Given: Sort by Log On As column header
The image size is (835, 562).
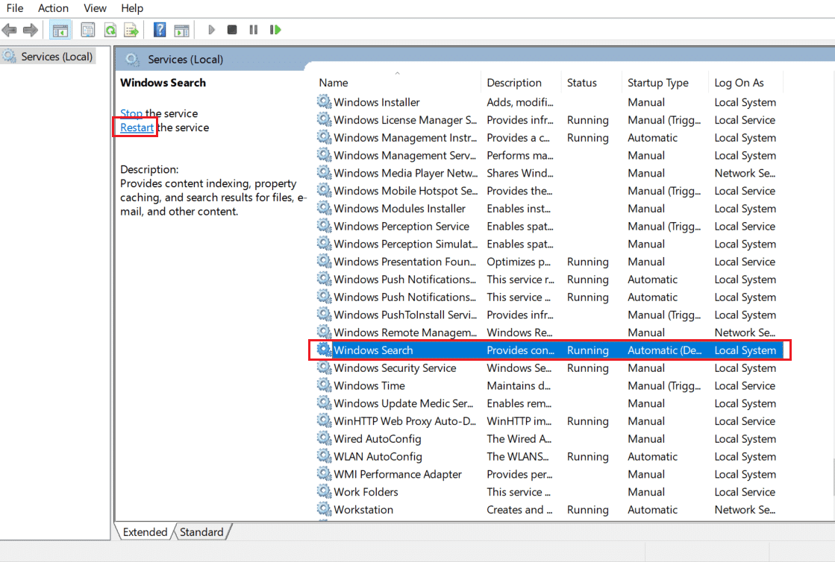Looking at the screenshot, I should pyautogui.click(x=745, y=83).
